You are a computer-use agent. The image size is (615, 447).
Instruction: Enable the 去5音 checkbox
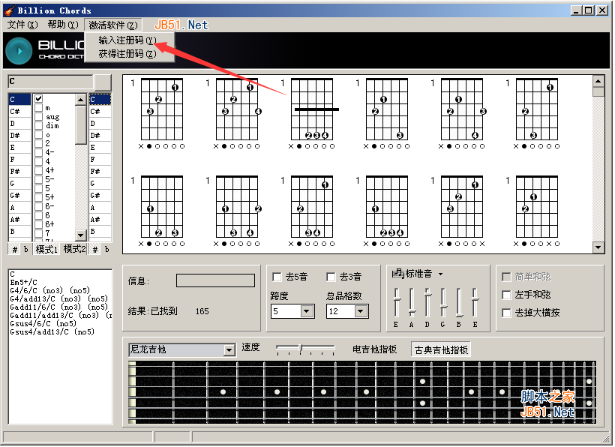tap(277, 277)
